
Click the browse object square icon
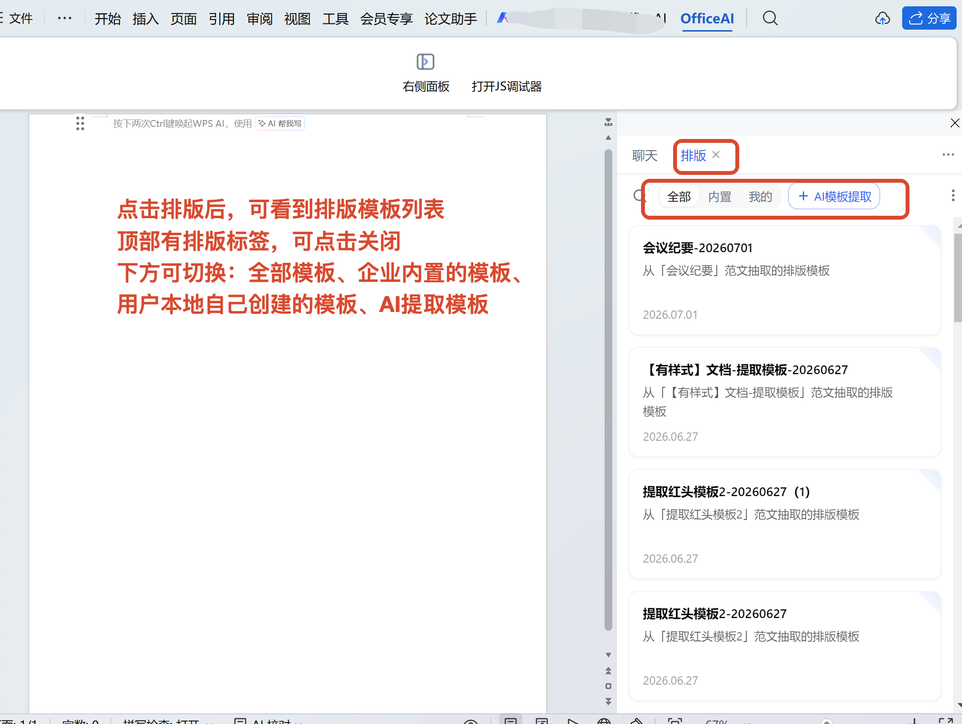click(608, 686)
